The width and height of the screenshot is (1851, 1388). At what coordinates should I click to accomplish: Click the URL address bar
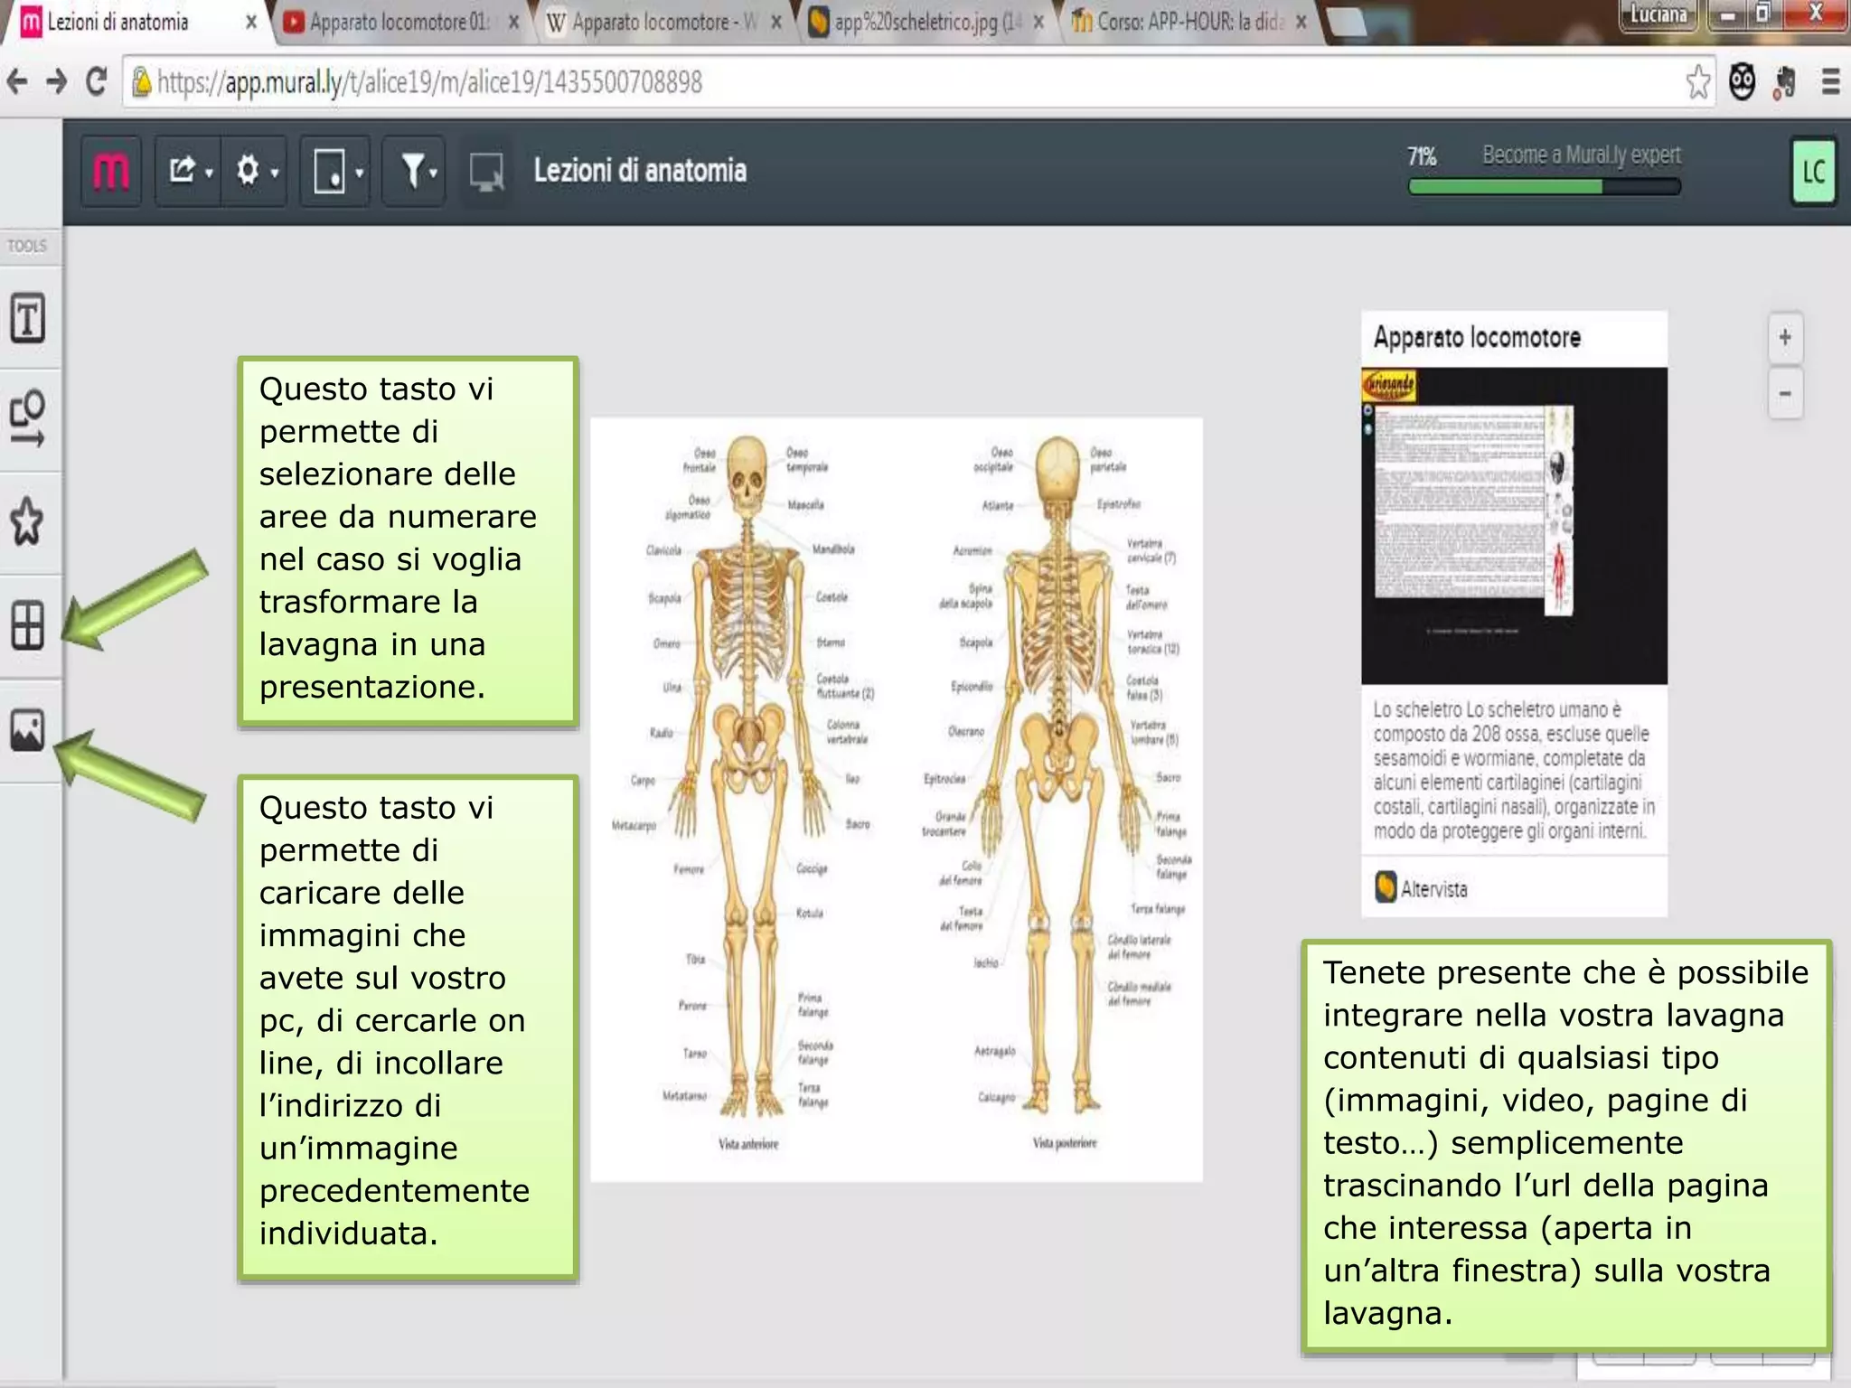click(x=918, y=82)
